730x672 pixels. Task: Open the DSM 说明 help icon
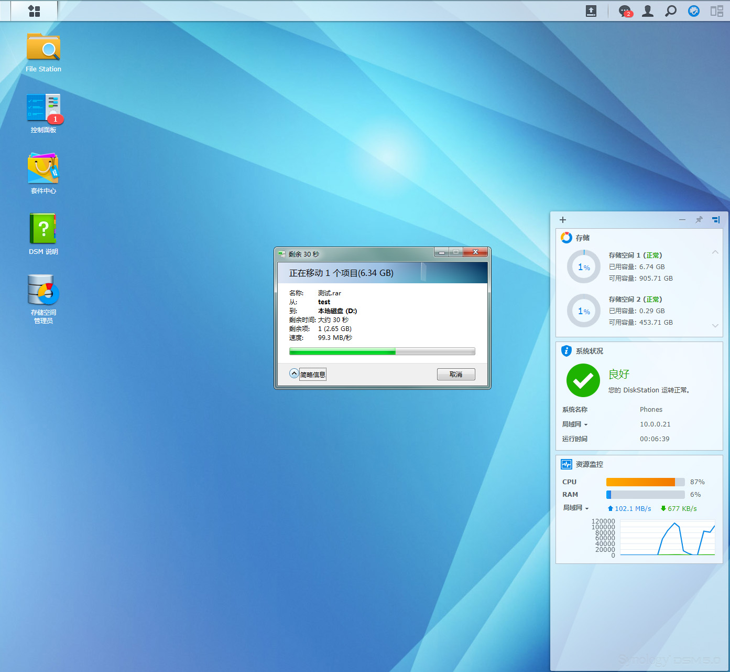click(43, 229)
